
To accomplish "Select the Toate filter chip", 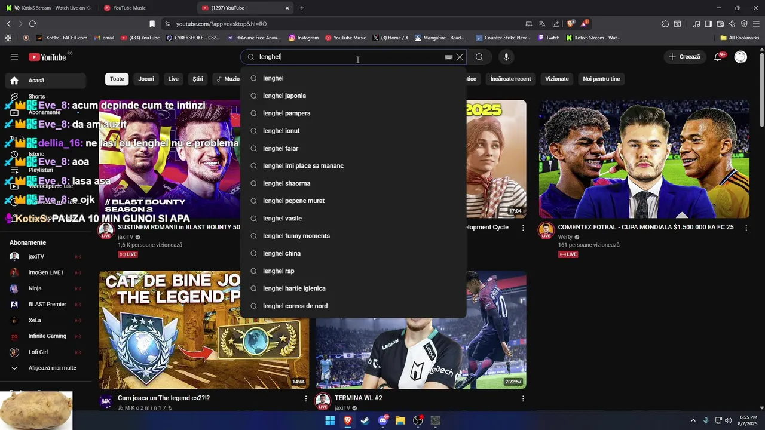I will 117,79.
